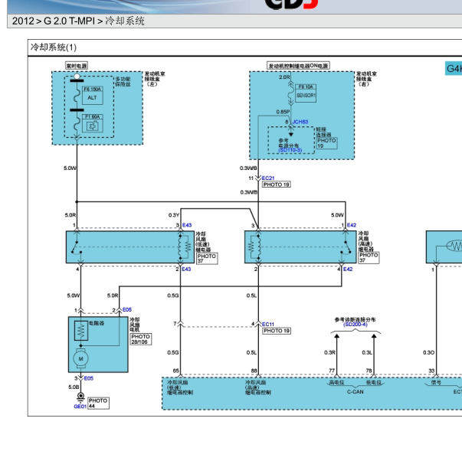Image resolution: width=462 pixels, height=464 pixels.
Task: Click the 冷却系统(1) diagram title
Action: [54, 47]
